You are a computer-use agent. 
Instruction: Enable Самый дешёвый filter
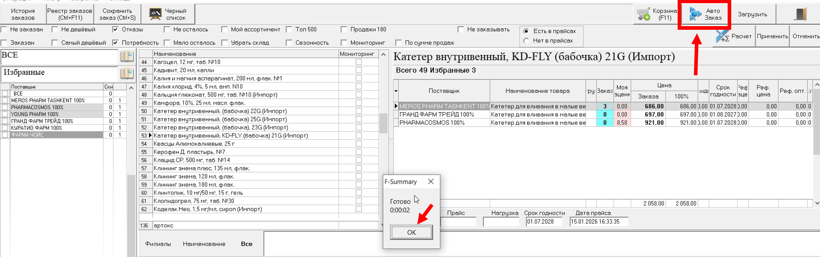click(x=55, y=42)
